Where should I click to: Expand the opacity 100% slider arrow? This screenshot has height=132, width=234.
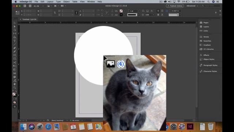[x=154, y=15]
